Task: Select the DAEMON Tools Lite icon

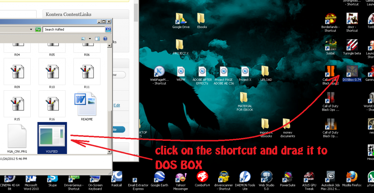Action: (x=245, y=181)
